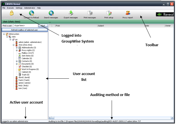Select the admin user icon
The width and height of the screenshot is (176, 124).
coord(16,42)
